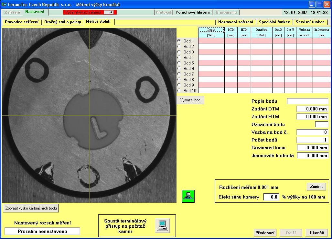Click the Popis bodu input field
332x239 pixels.
coord(307,101)
